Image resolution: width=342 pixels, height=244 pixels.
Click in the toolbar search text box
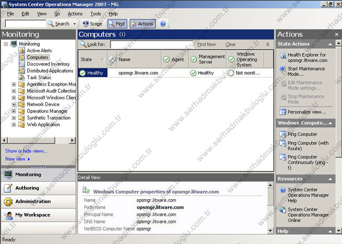point(26,24)
